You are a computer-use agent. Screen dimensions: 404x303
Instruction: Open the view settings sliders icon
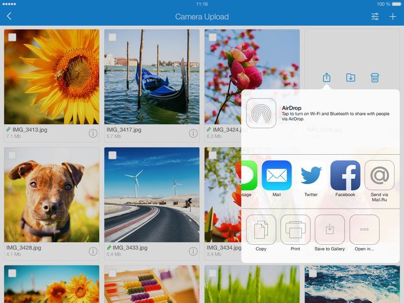click(375, 17)
